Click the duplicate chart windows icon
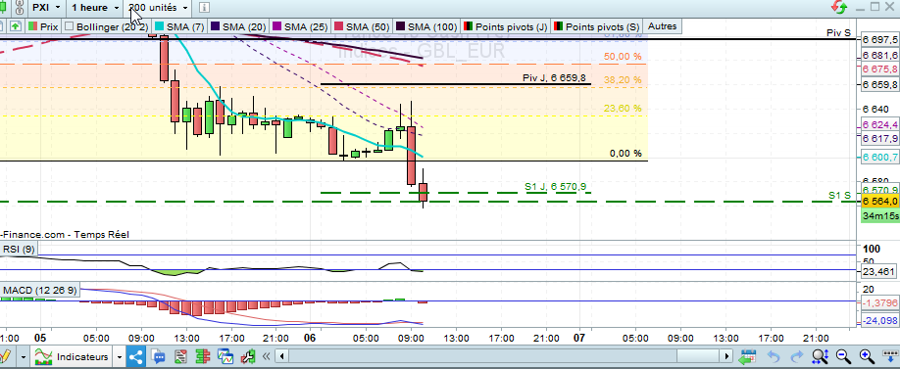The width and height of the screenshot is (900, 369). point(226,357)
